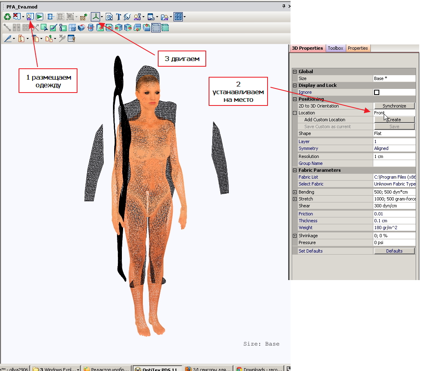This screenshot has width=435, height=371.
Task: Click the Resolution value field
Action: tap(394, 156)
